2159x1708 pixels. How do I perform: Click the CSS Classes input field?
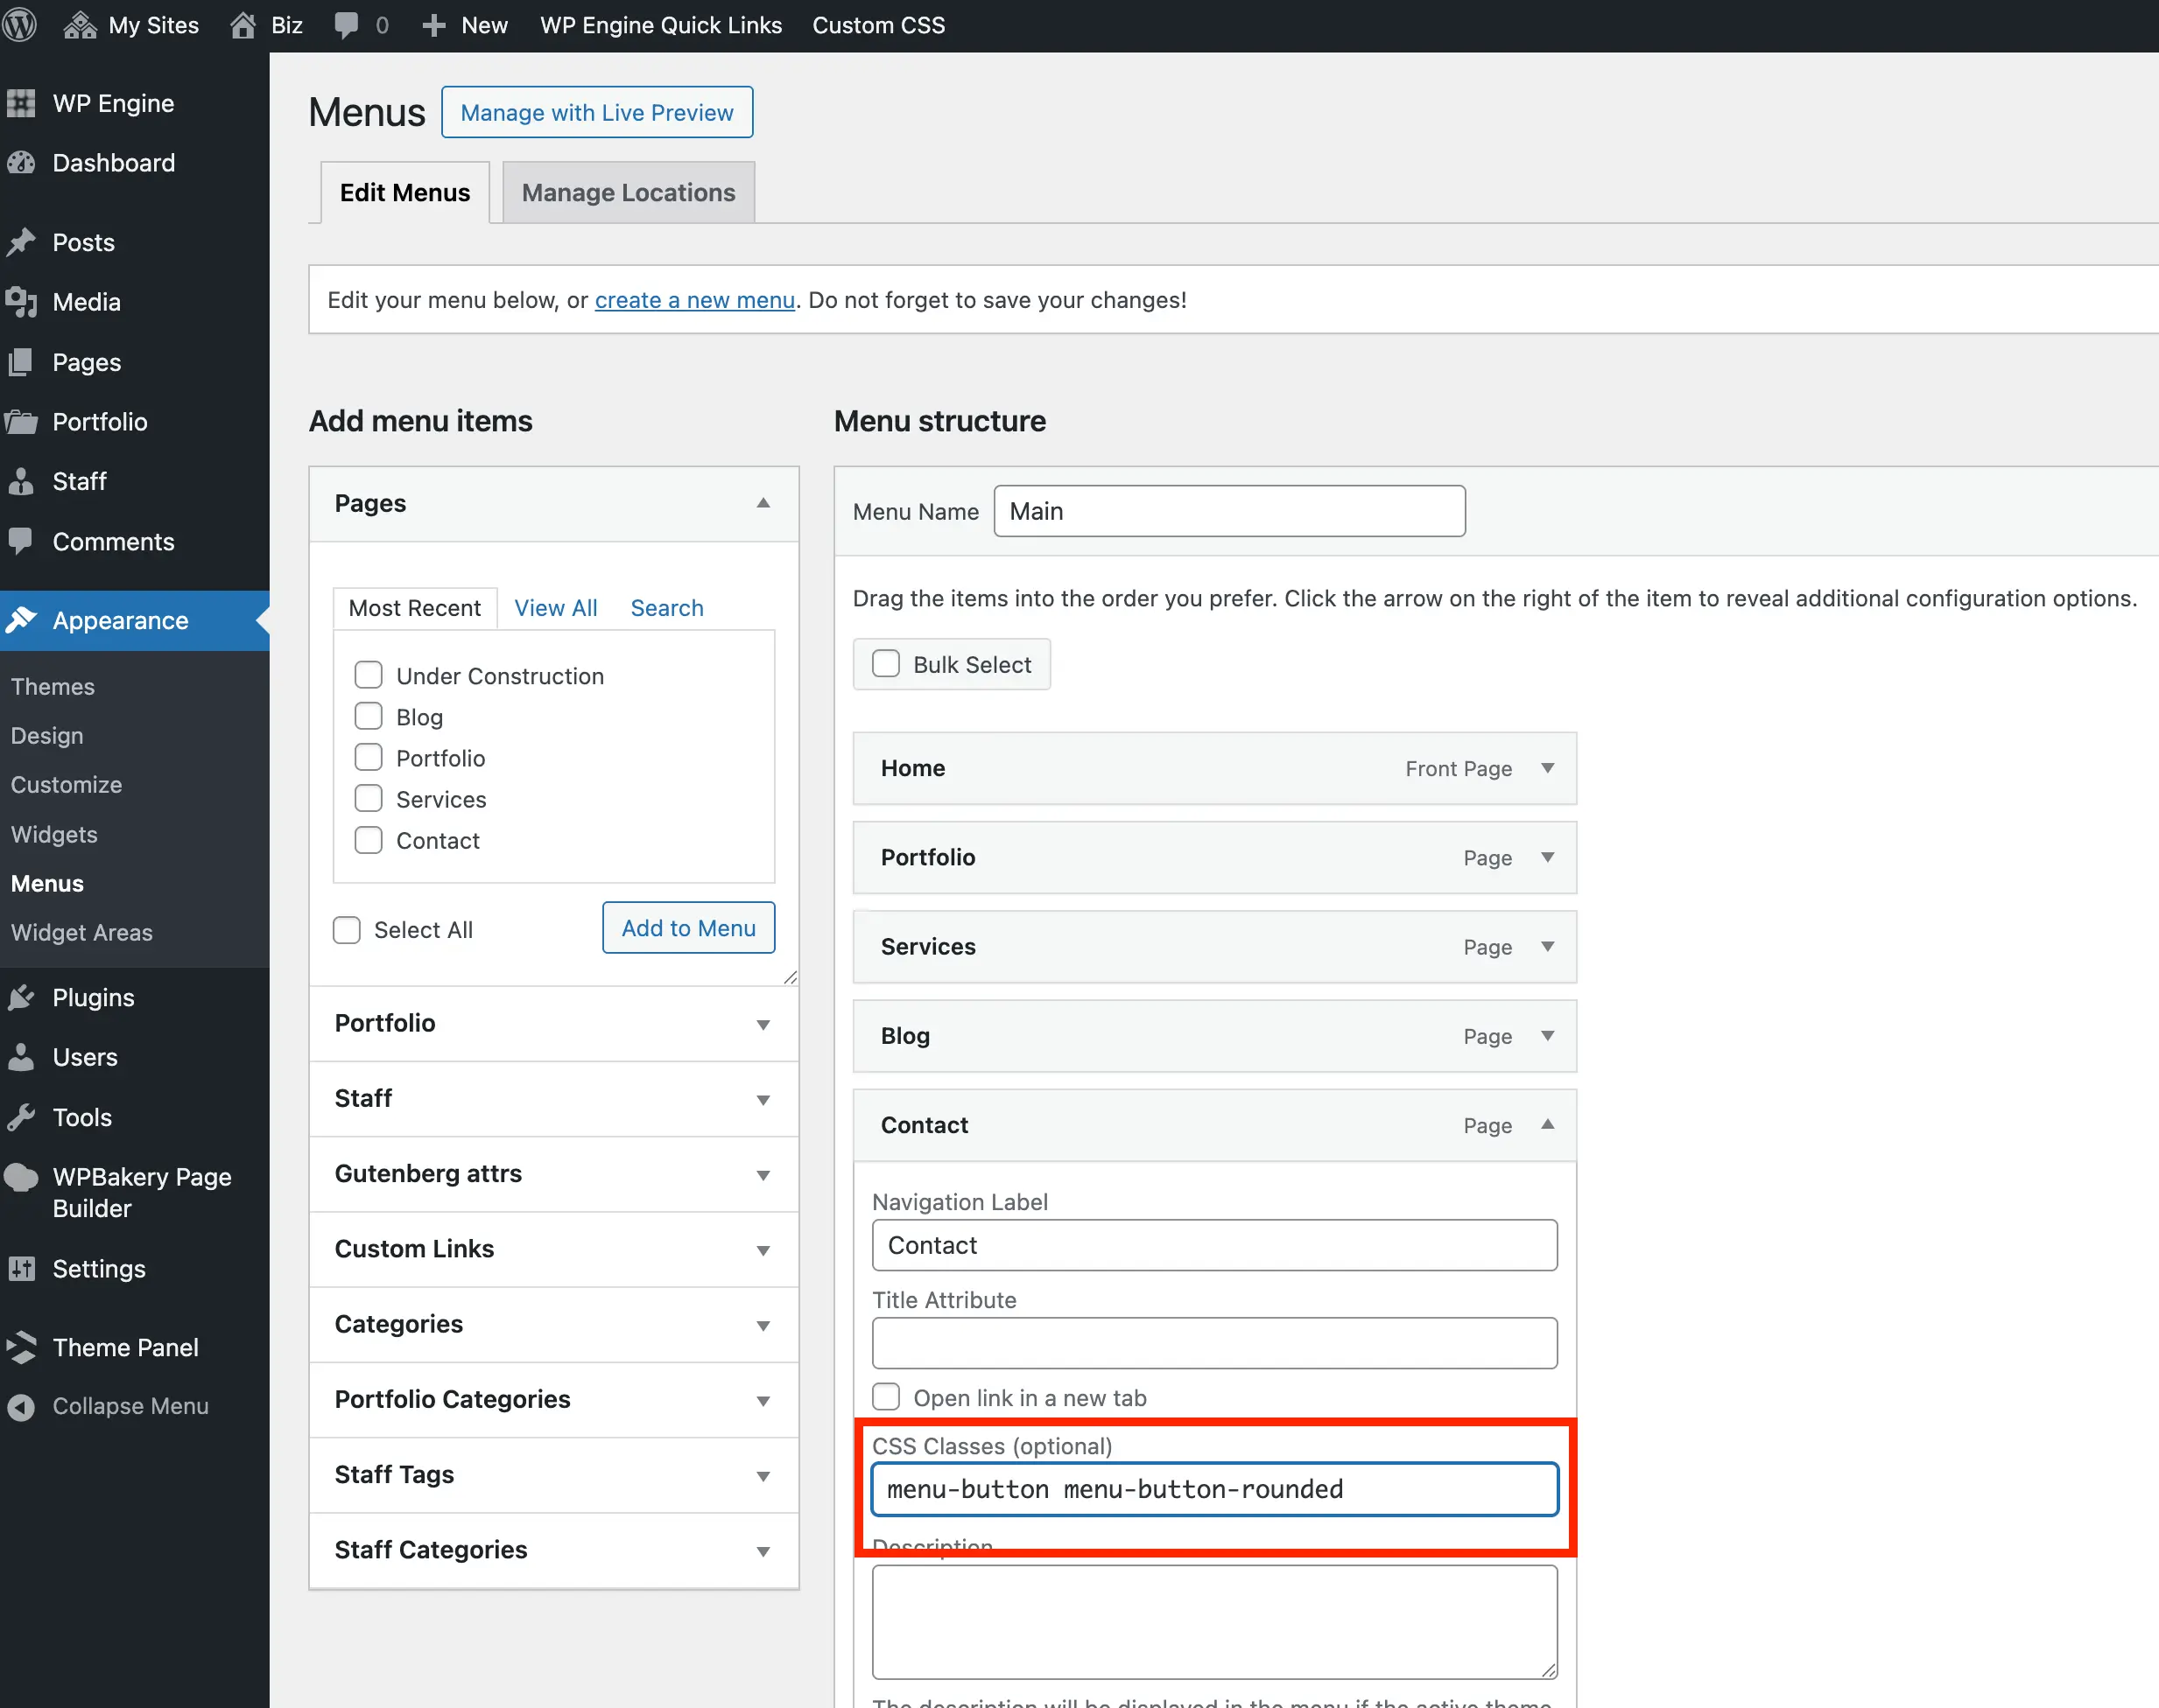[x=1213, y=1489]
